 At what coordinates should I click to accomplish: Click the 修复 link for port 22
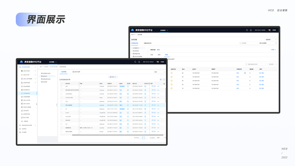262,73
